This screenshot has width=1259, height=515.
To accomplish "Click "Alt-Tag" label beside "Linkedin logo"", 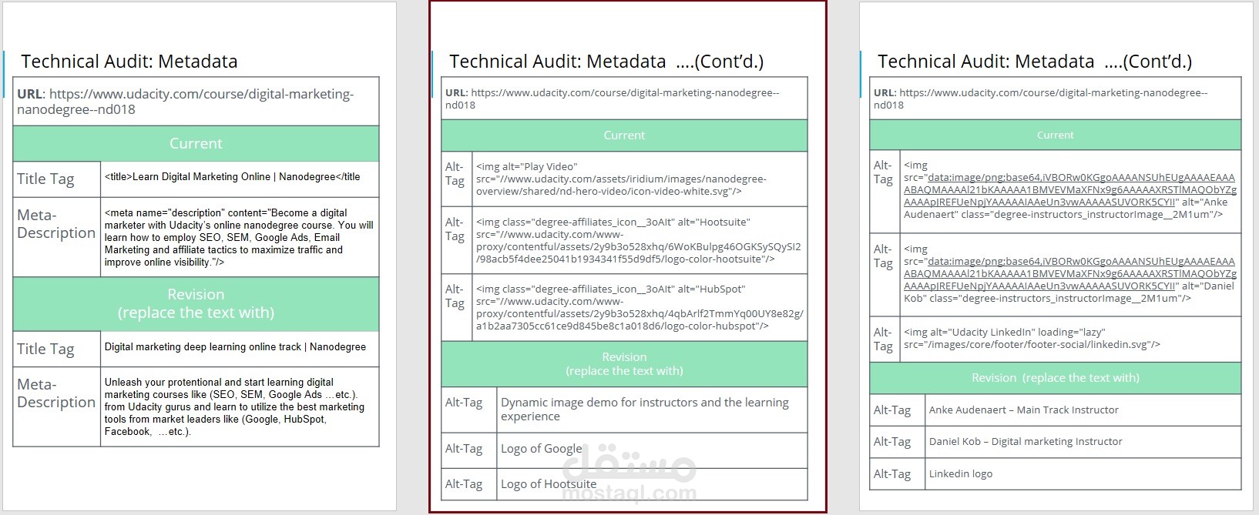I will [892, 474].
